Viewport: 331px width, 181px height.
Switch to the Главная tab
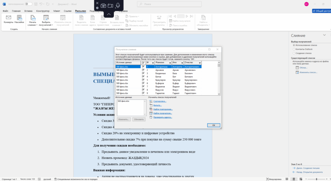coord(16,11)
